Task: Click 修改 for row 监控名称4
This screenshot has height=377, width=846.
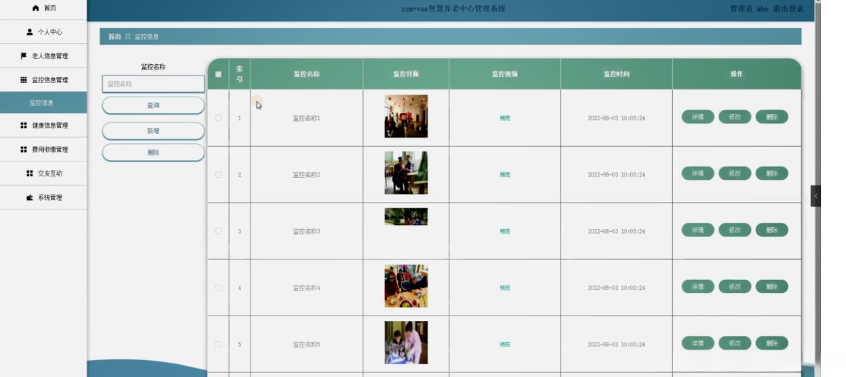Action: click(735, 287)
